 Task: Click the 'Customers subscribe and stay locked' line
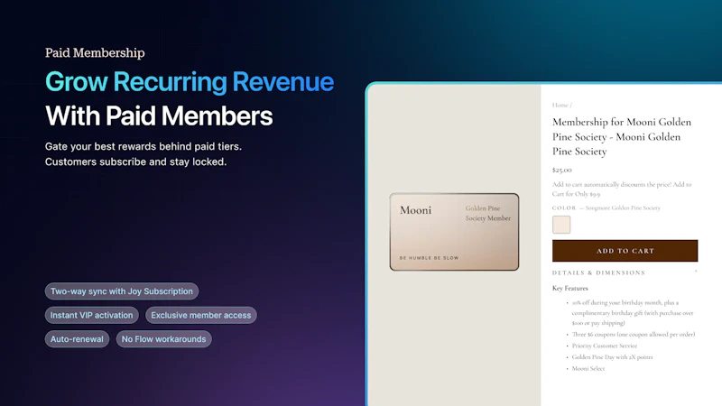coord(136,162)
